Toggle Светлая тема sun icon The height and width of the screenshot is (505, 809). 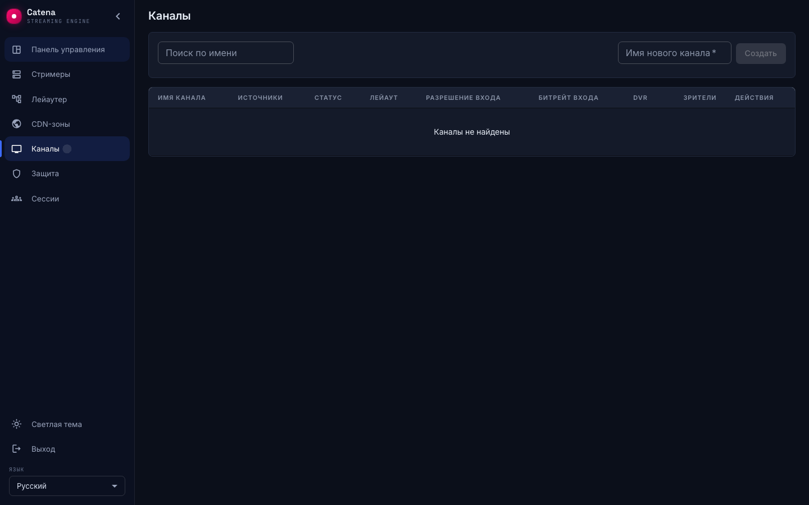[17, 424]
